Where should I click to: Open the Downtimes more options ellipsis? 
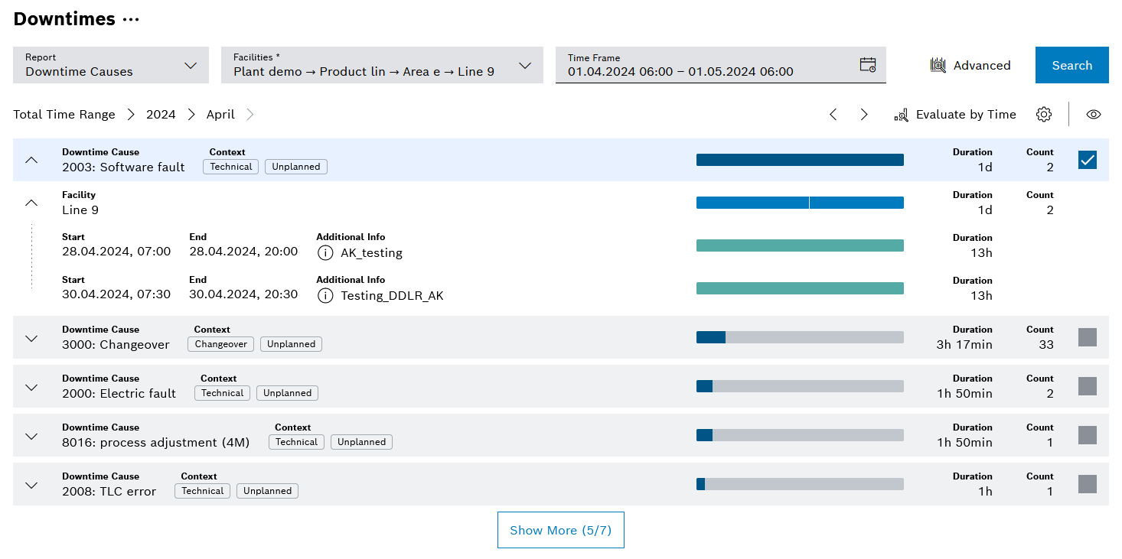(x=131, y=20)
